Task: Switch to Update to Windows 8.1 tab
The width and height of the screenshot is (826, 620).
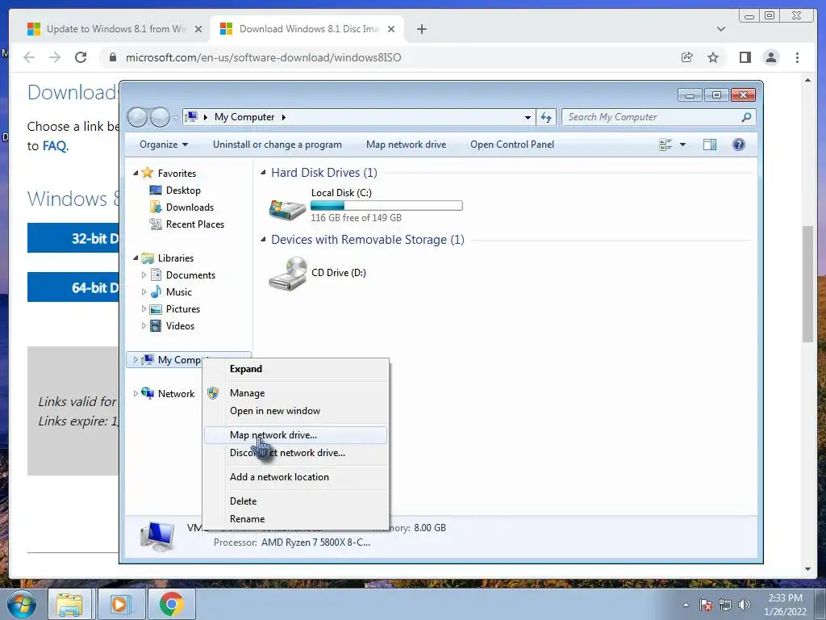Action: (115, 29)
